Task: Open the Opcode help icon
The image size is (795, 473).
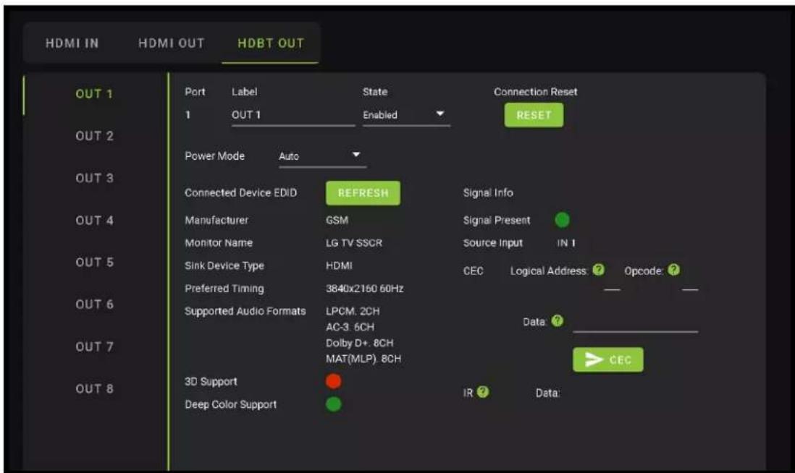Action: pos(673,270)
